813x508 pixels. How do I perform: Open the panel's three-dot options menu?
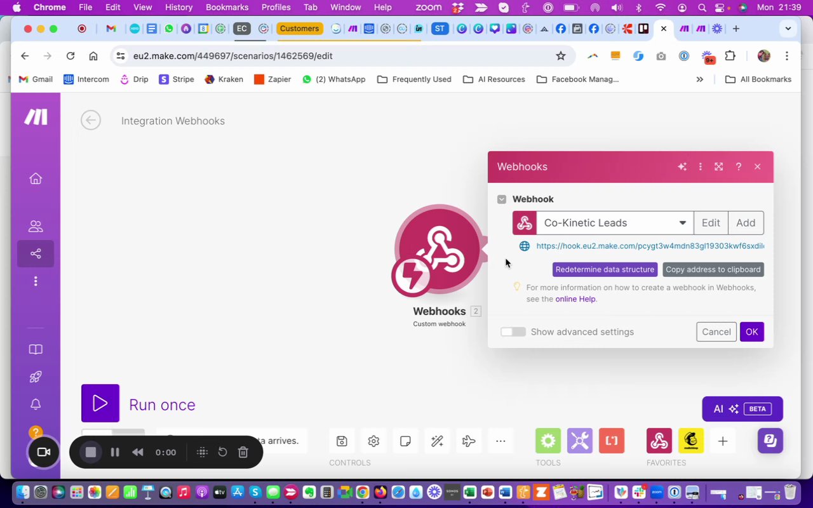pos(701,166)
